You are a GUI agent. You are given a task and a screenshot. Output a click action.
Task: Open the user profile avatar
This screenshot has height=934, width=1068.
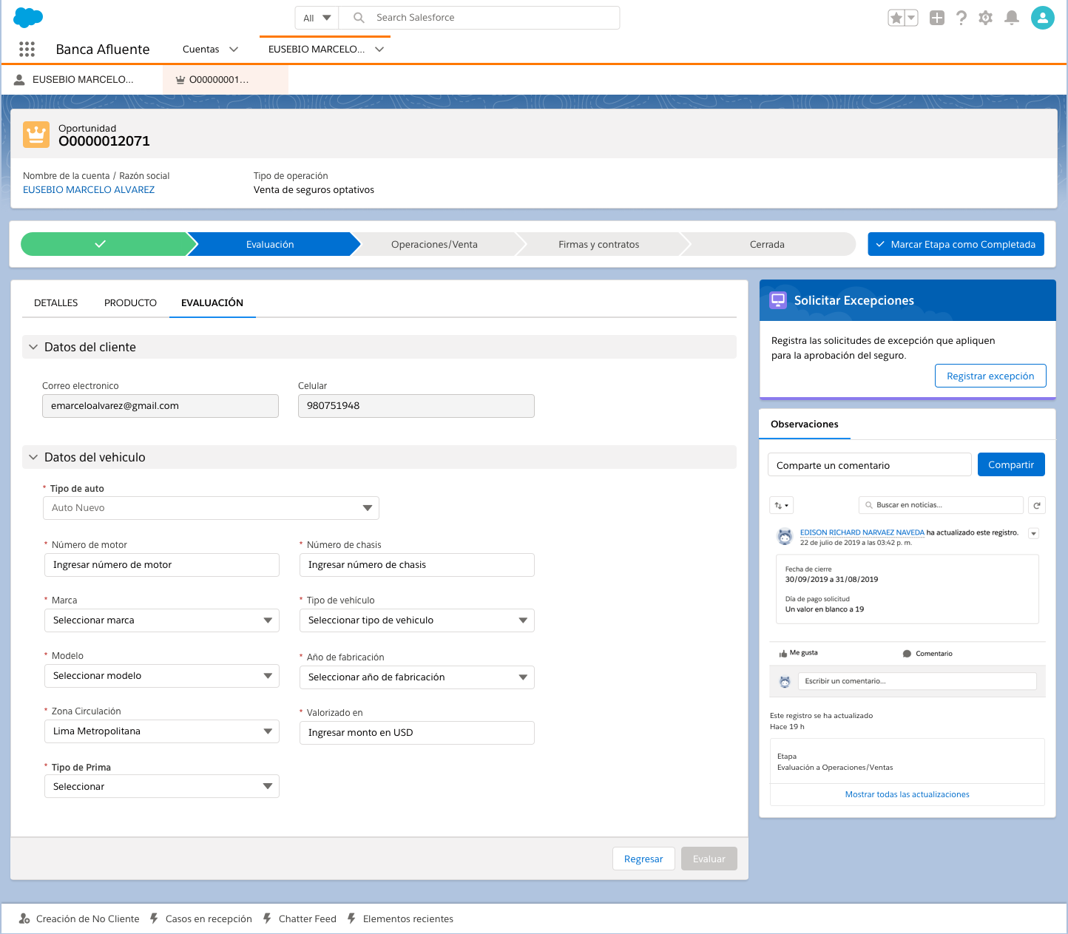click(x=1043, y=18)
